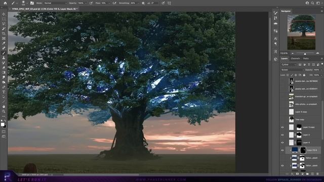Select the Rectangular Marquee tool
This screenshot has width=324, height=182.
pos(4,19)
